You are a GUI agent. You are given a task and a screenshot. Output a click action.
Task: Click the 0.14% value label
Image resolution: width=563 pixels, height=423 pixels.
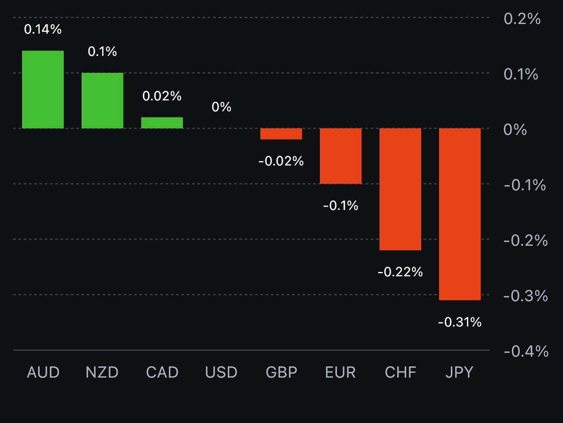pyautogui.click(x=43, y=29)
